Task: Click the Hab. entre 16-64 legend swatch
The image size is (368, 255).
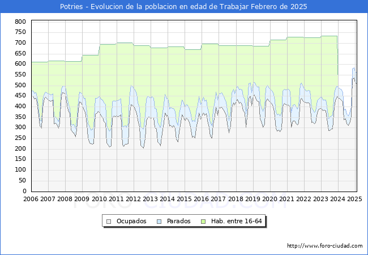Action: (x=203, y=222)
